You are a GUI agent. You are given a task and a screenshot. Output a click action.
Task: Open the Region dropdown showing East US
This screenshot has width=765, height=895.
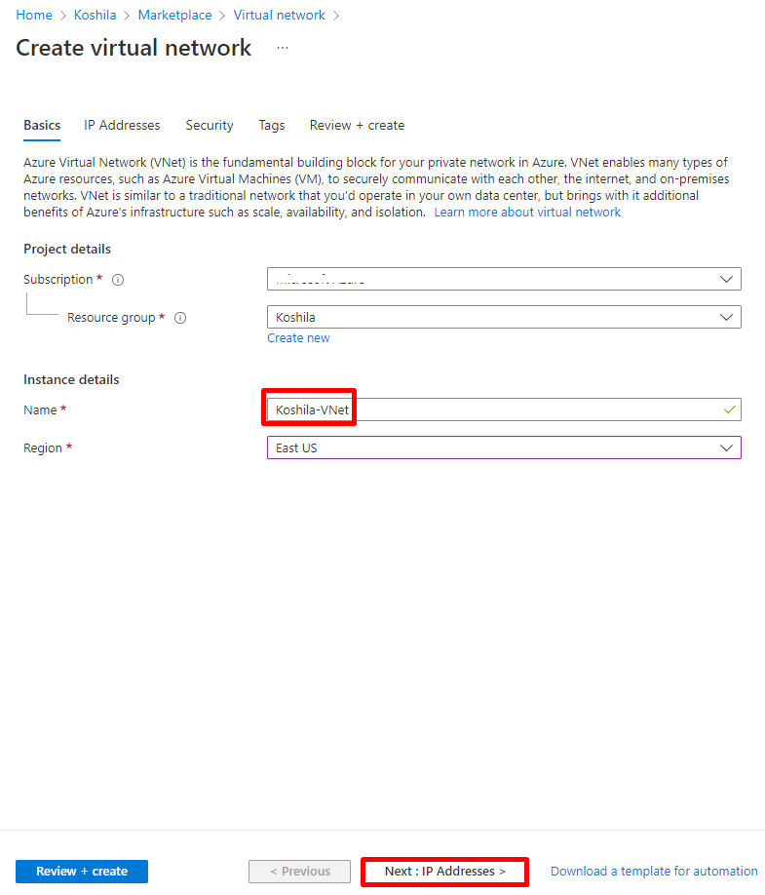tap(504, 448)
